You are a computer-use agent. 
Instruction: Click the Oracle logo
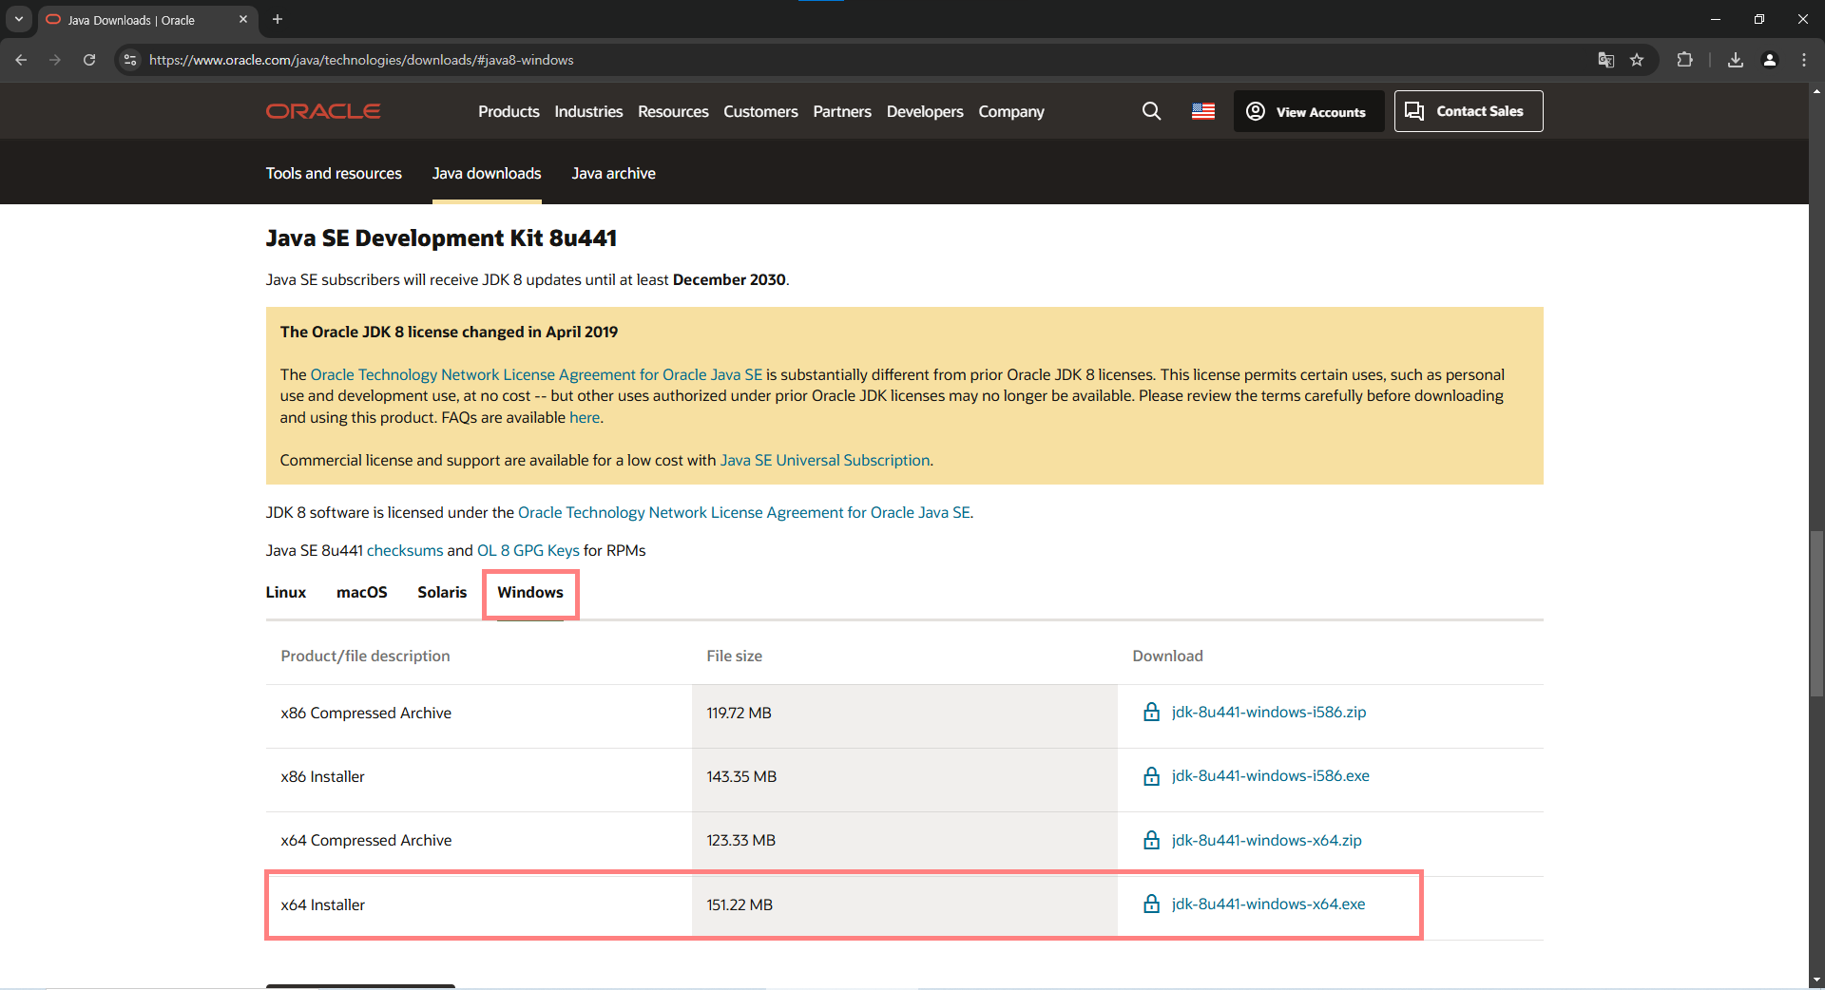323,111
